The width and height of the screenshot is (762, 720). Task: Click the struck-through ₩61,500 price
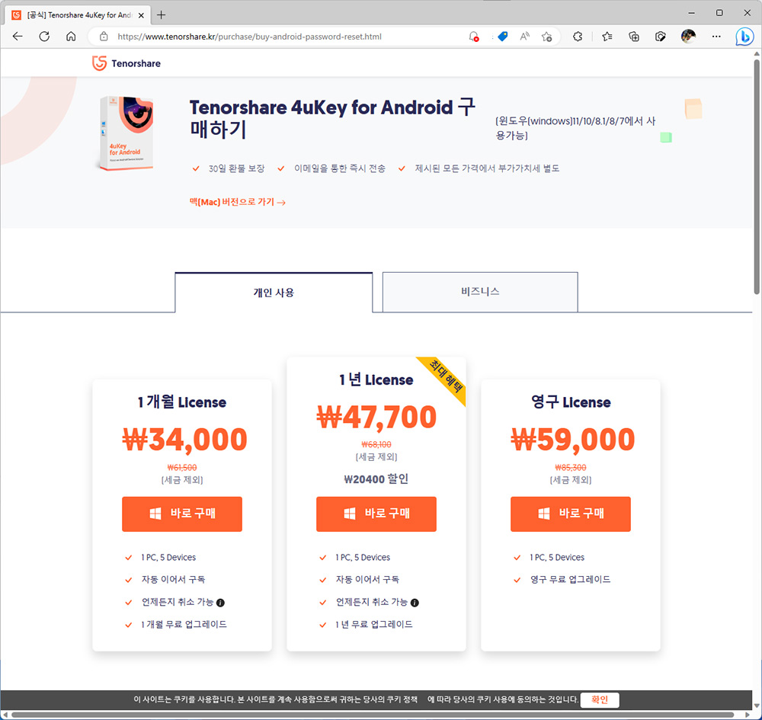tap(182, 468)
